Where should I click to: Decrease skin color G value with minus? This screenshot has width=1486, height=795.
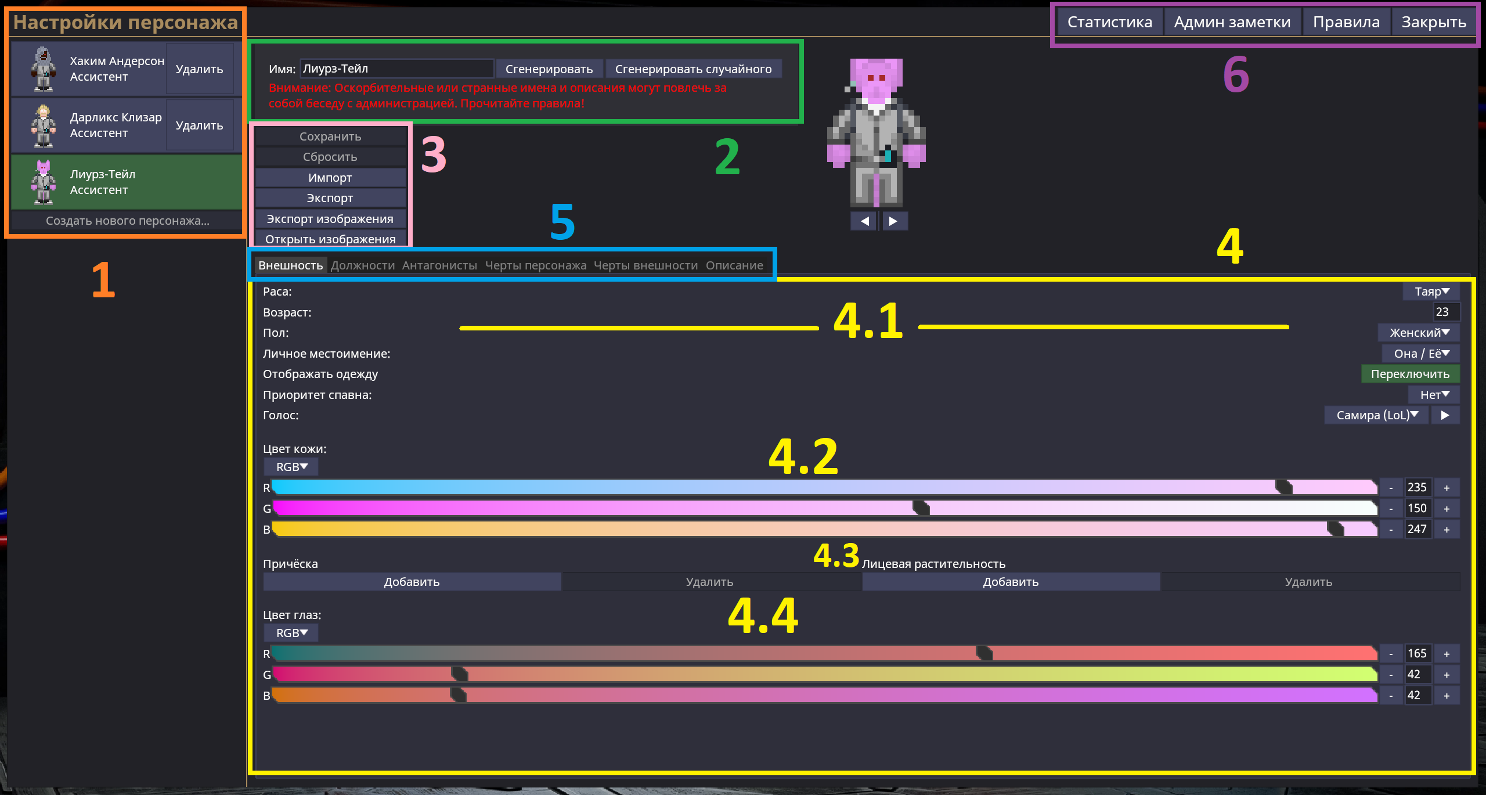(1391, 509)
